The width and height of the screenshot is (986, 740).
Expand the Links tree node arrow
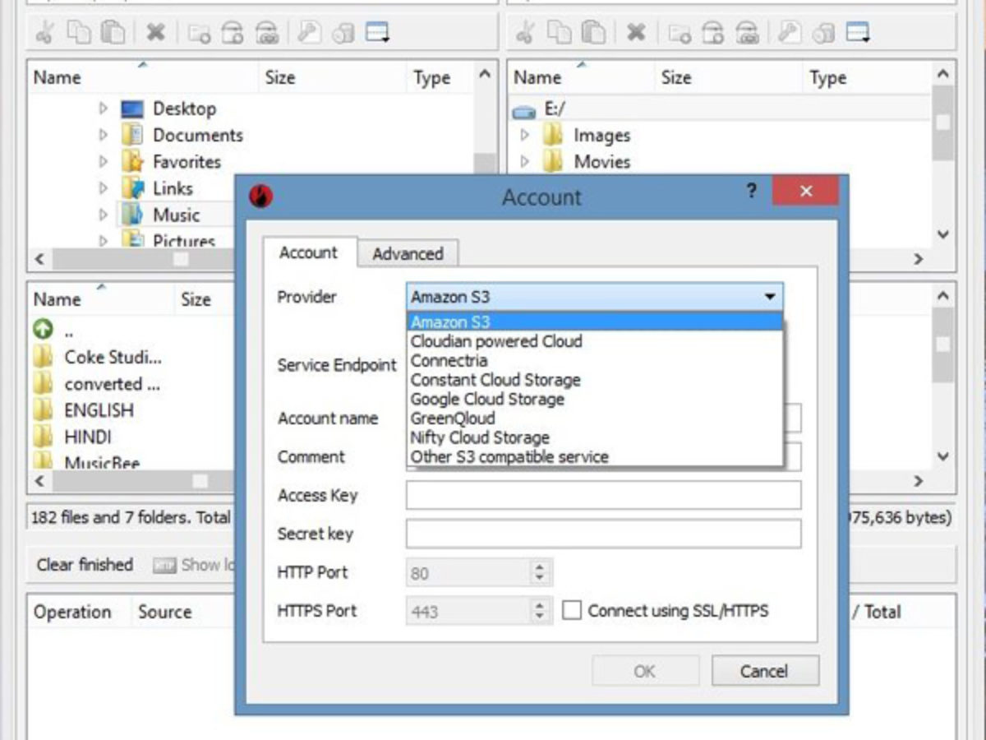(x=104, y=188)
